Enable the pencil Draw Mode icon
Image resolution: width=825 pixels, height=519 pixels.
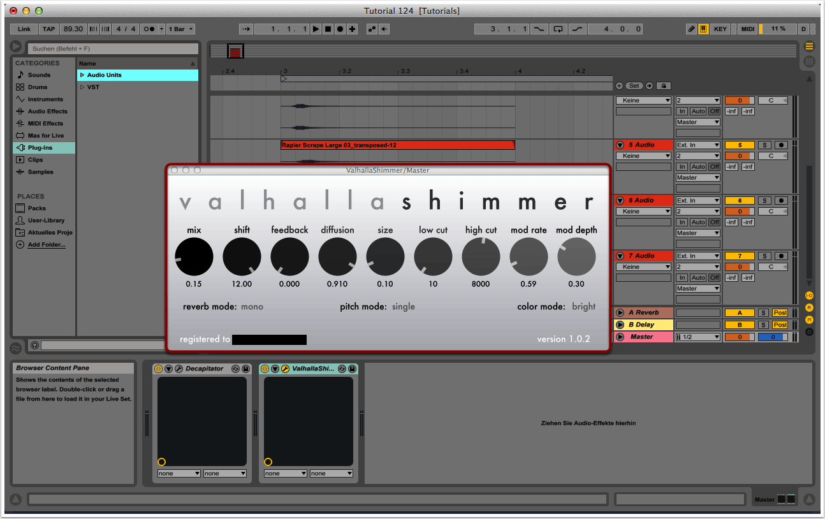tap(691, 29)
